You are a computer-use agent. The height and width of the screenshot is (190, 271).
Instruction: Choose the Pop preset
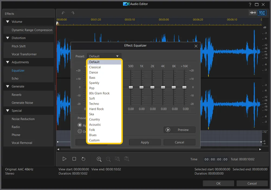[104, 88]
